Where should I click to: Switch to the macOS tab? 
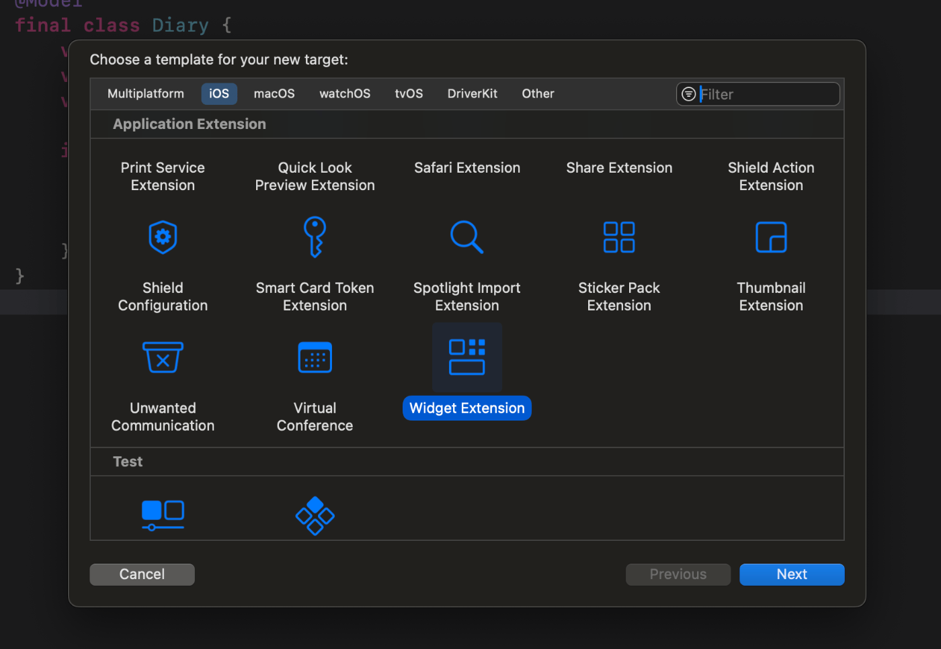[274, 94]
